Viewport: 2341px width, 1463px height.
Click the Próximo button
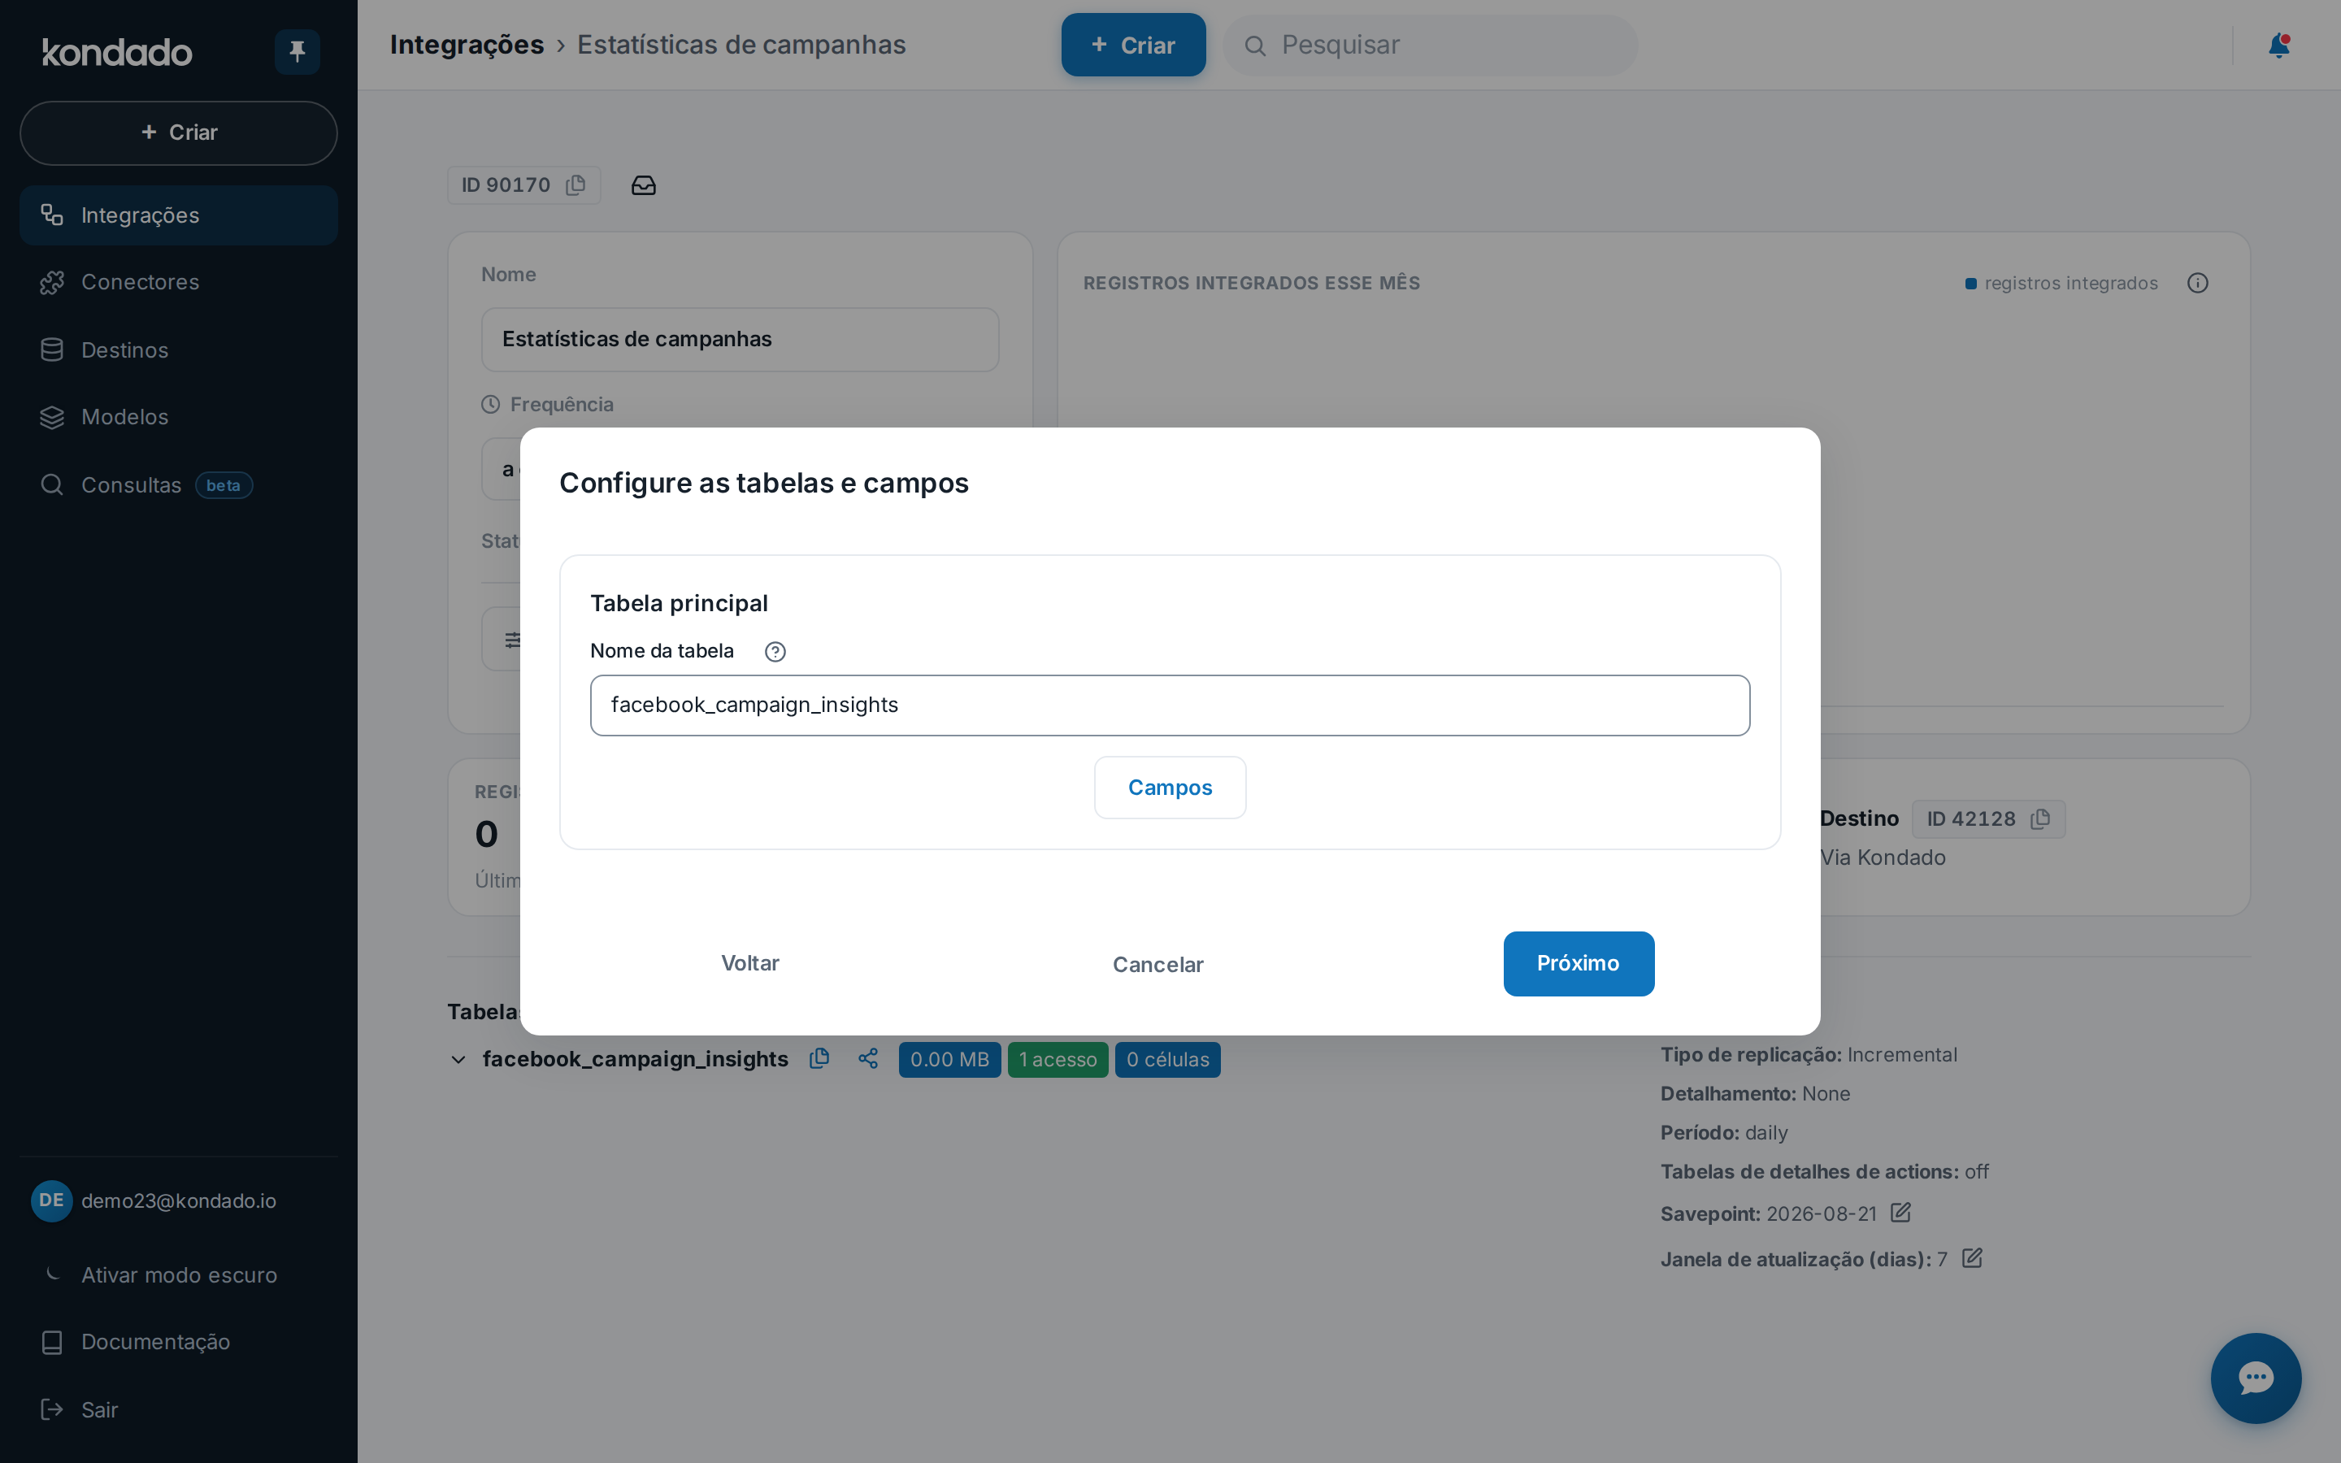click(1578, 964)
